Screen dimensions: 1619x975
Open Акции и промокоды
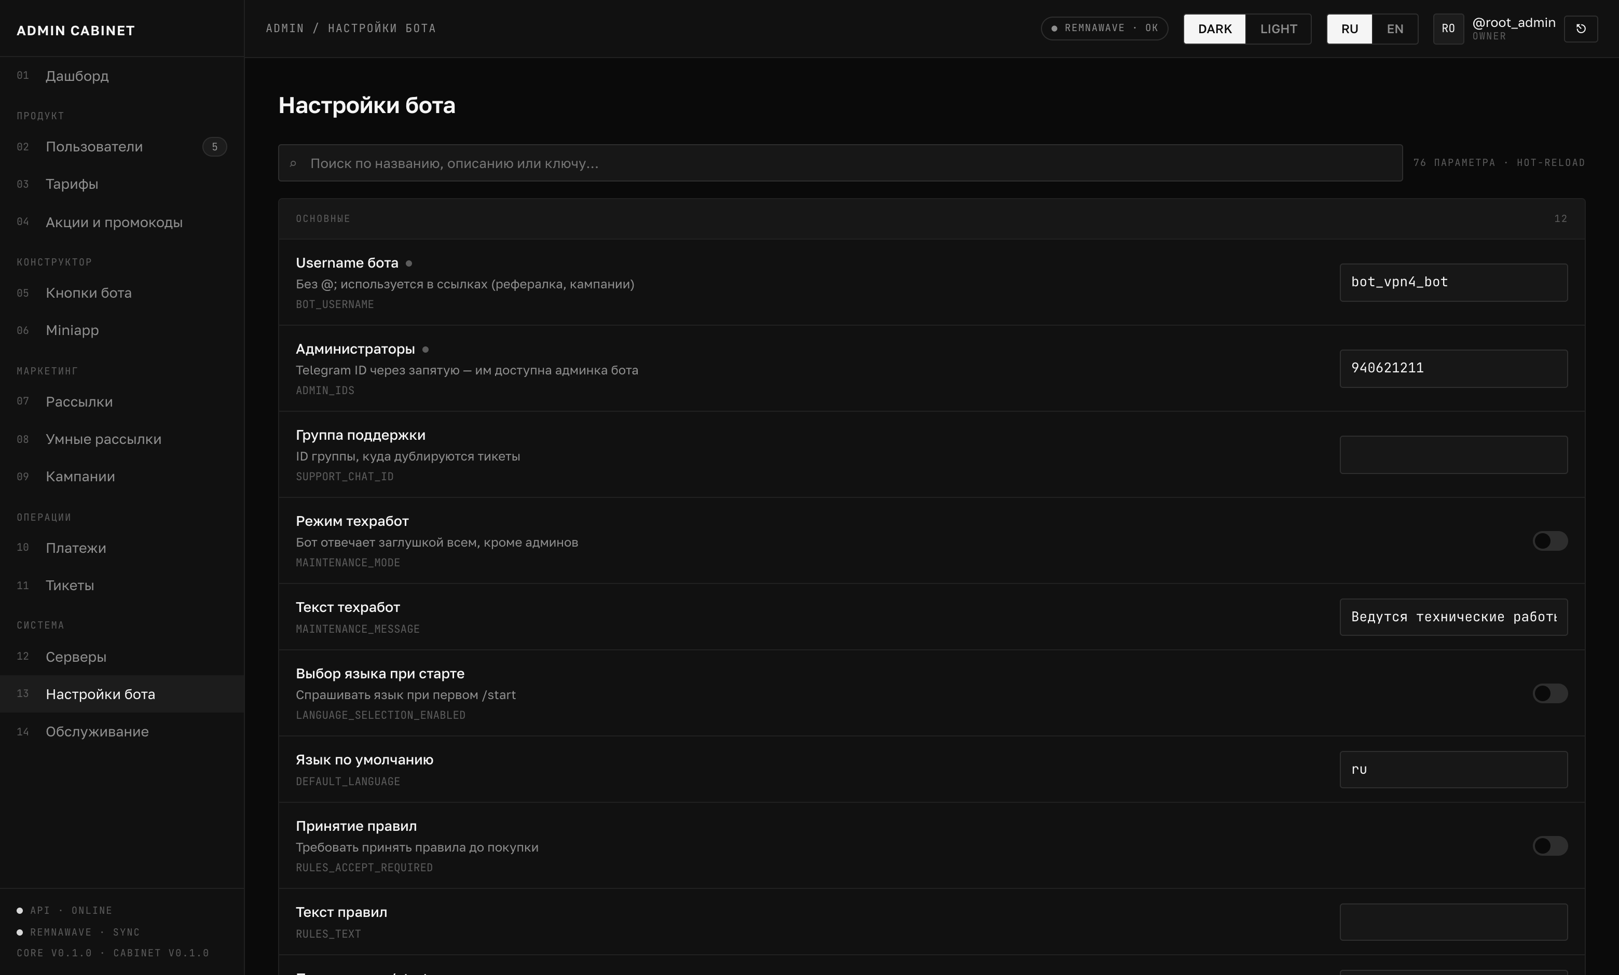coord(121,222)
